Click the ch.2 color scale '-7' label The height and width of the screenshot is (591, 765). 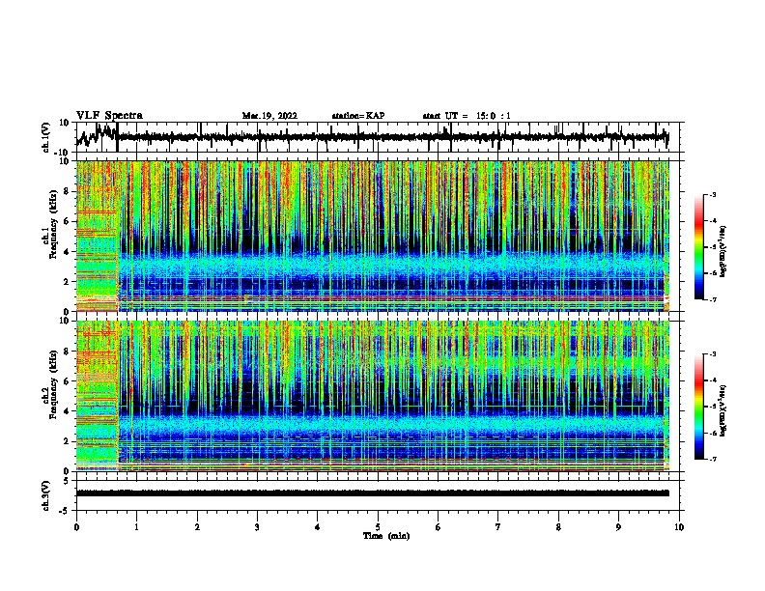pyautogui.click(x=712, y=459)
